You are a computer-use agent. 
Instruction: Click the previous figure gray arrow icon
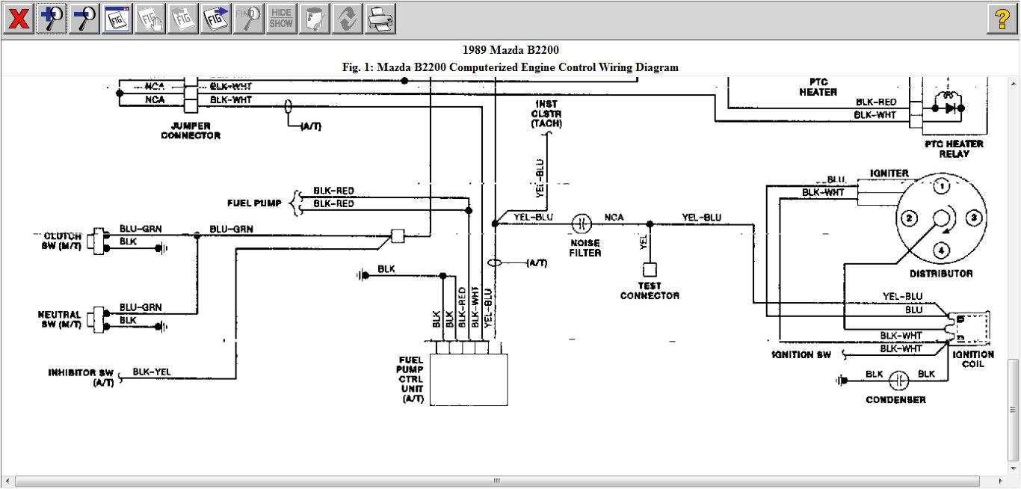(182, 19)
